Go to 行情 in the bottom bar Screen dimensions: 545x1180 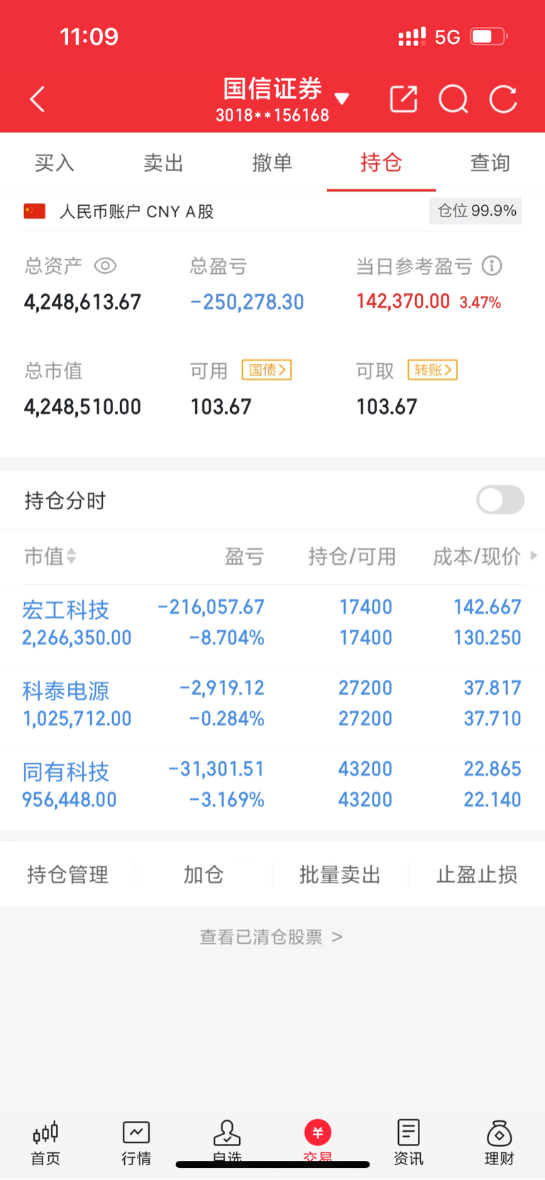[x=136, y=1142]
